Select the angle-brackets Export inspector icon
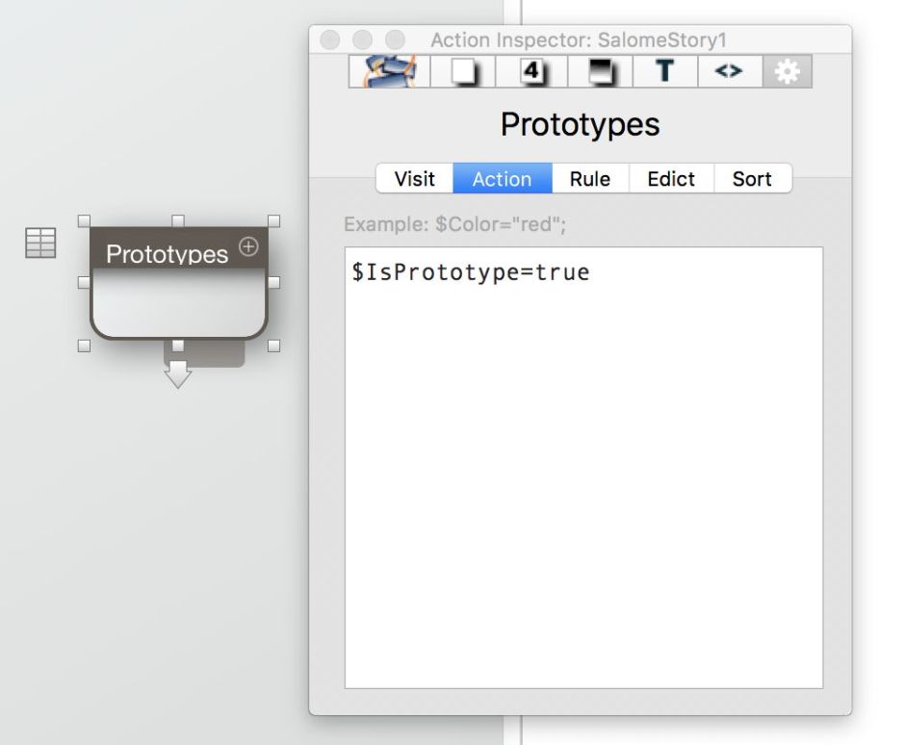 click(729, 72)
